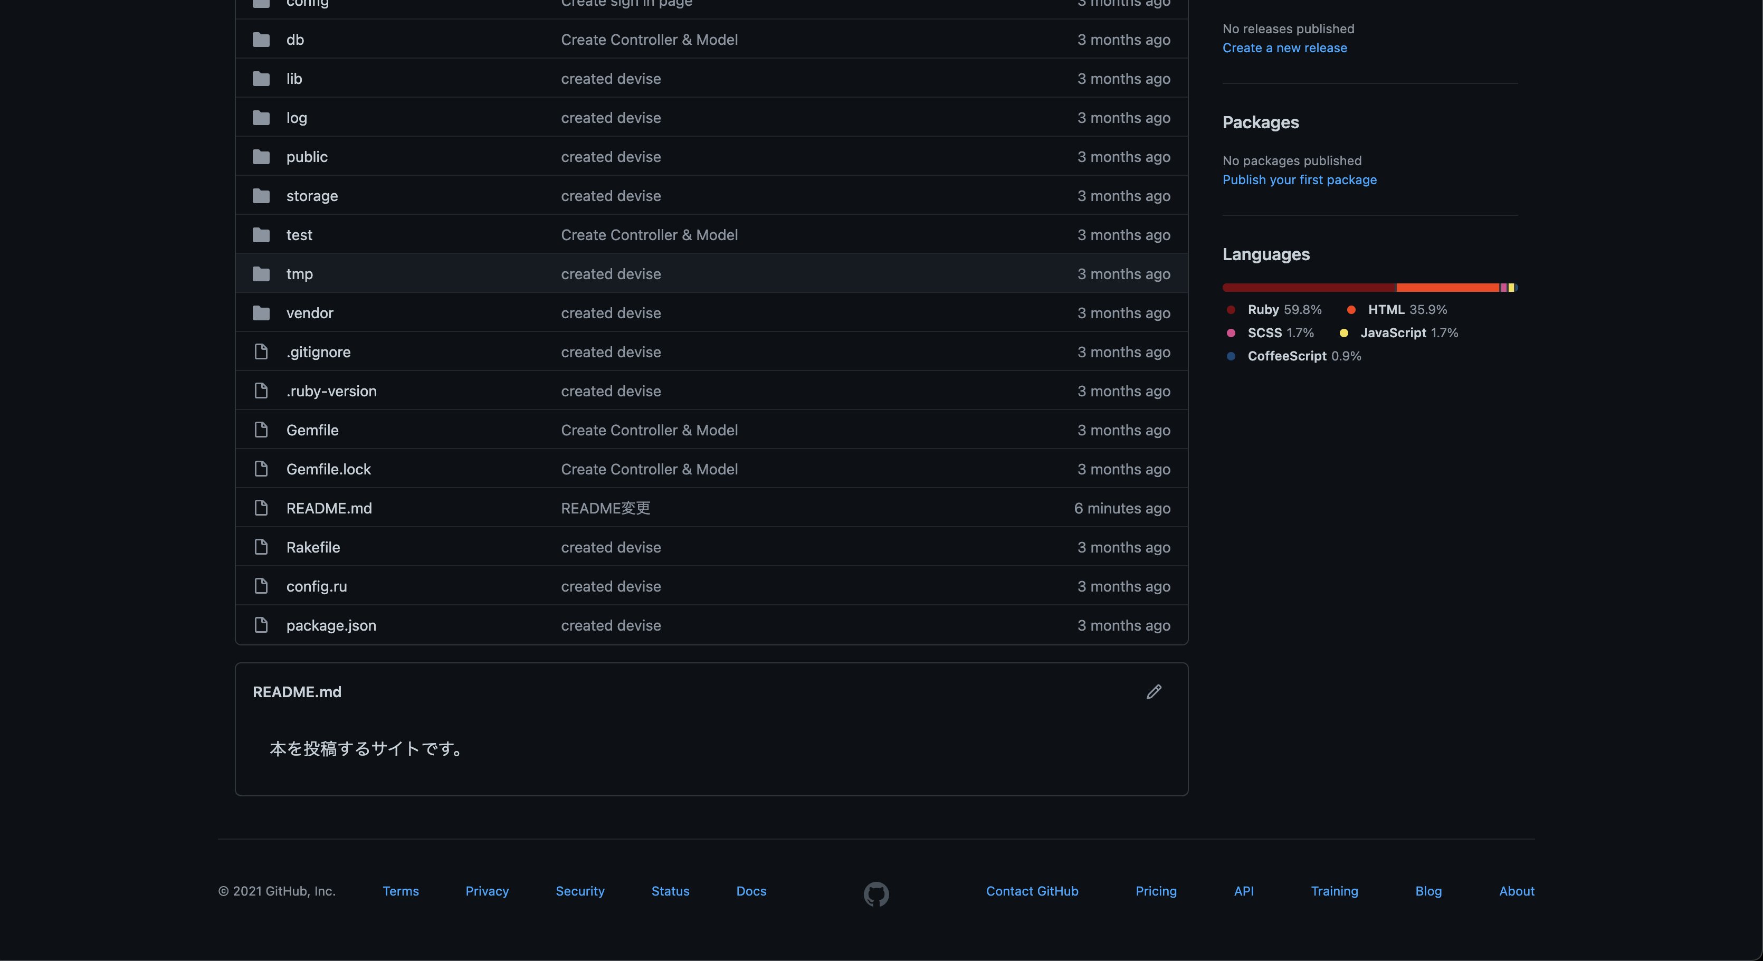1763x961 pixels.
Task: Click the orange HTML segment in languages bar
Action: pyautogui.click(x=1447, y=288)
